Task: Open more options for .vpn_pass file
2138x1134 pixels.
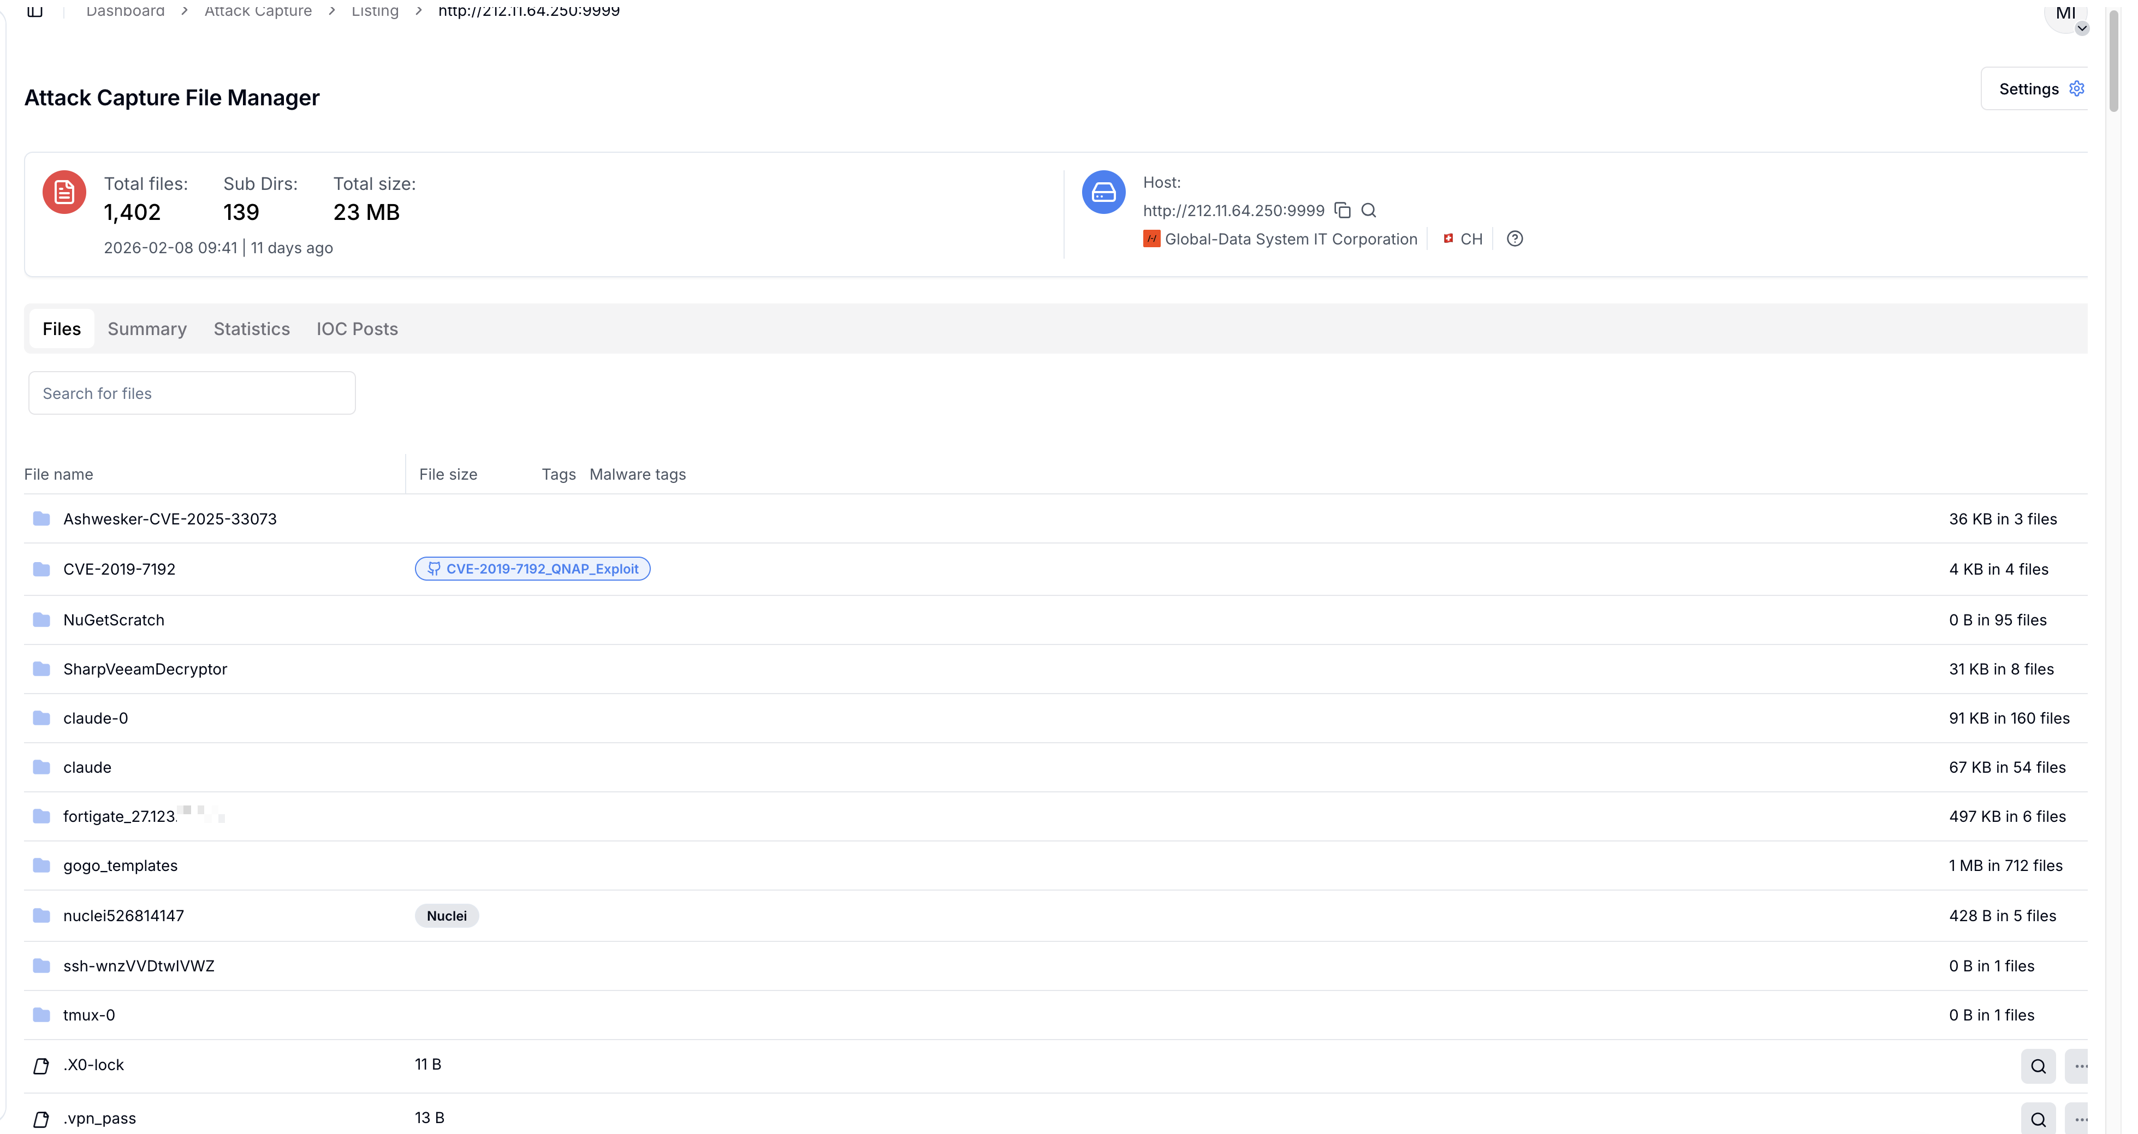Action: click(x=2079, y=1119)
